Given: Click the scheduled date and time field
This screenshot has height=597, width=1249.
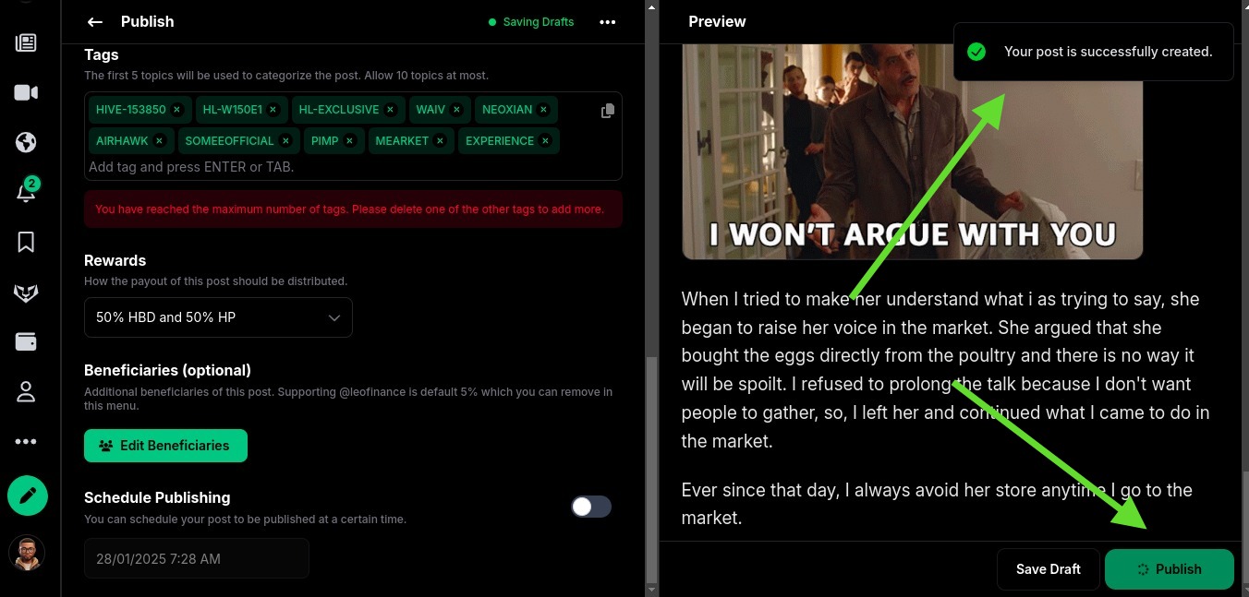Looking at the screenshot, I should tap(196, 559).
